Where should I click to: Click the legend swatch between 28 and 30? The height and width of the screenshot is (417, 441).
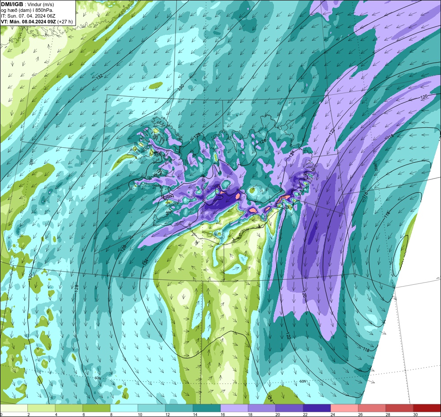(x=400, y=408)
